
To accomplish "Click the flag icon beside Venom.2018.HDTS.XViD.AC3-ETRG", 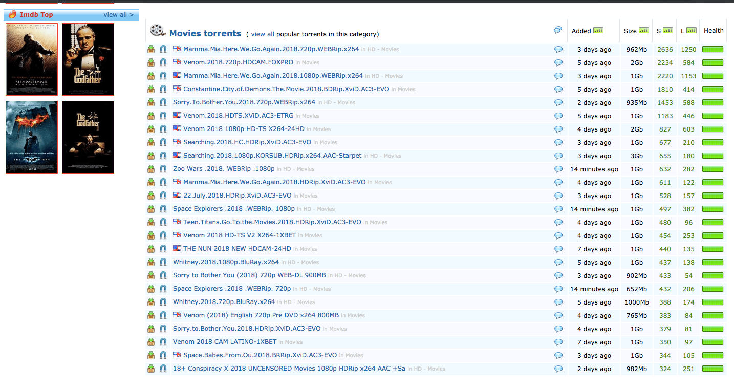I will 177,115.
